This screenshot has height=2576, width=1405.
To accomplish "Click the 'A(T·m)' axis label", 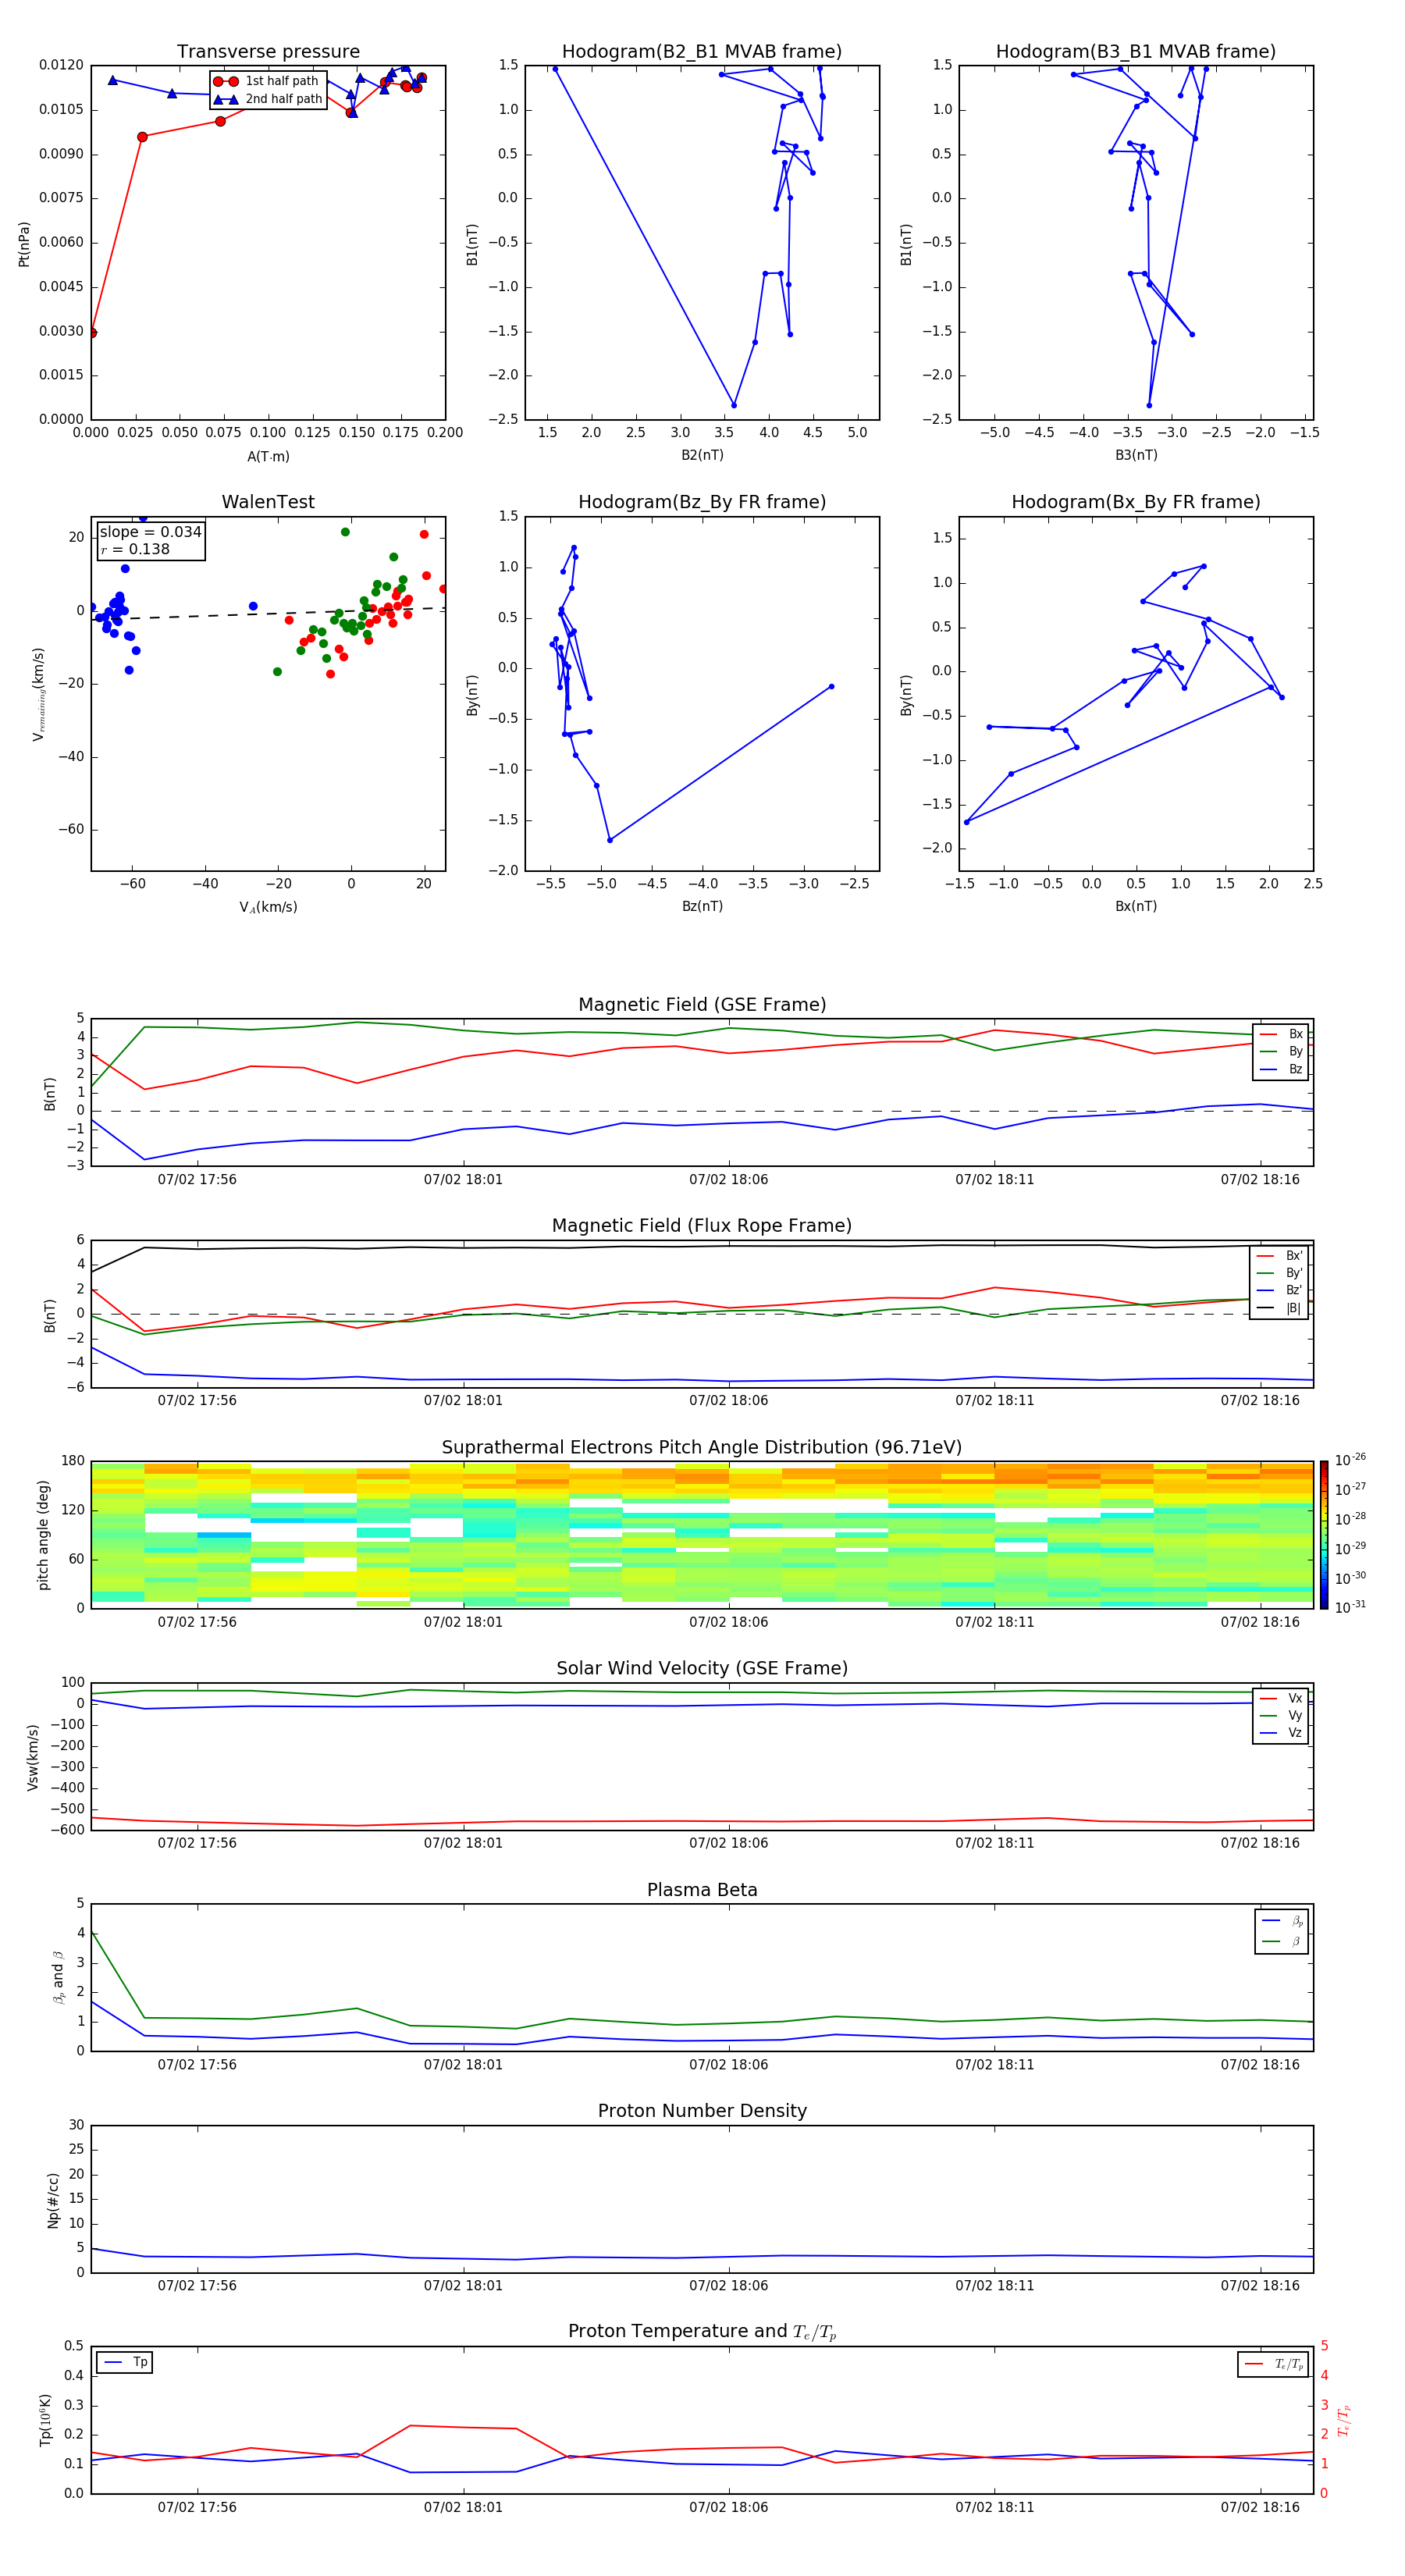I will click(268, 456).
